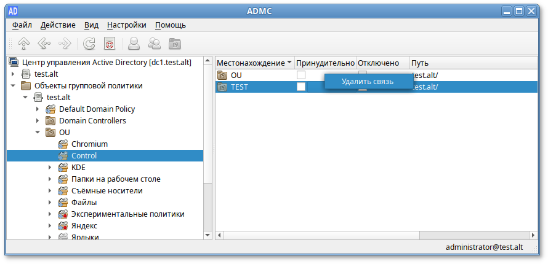Sort by Отключено column header
548x264 pixels.
tap(383, 63)
